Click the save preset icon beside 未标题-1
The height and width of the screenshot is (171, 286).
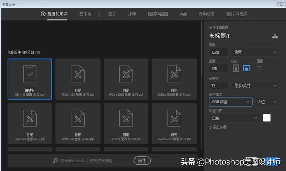[274, 36]
